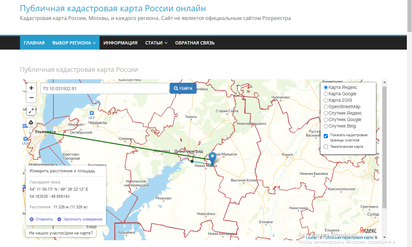Select Спутник Яндекс satellite layer
The width and height of the screenshot is (412, 247).
tap(326, 113)
